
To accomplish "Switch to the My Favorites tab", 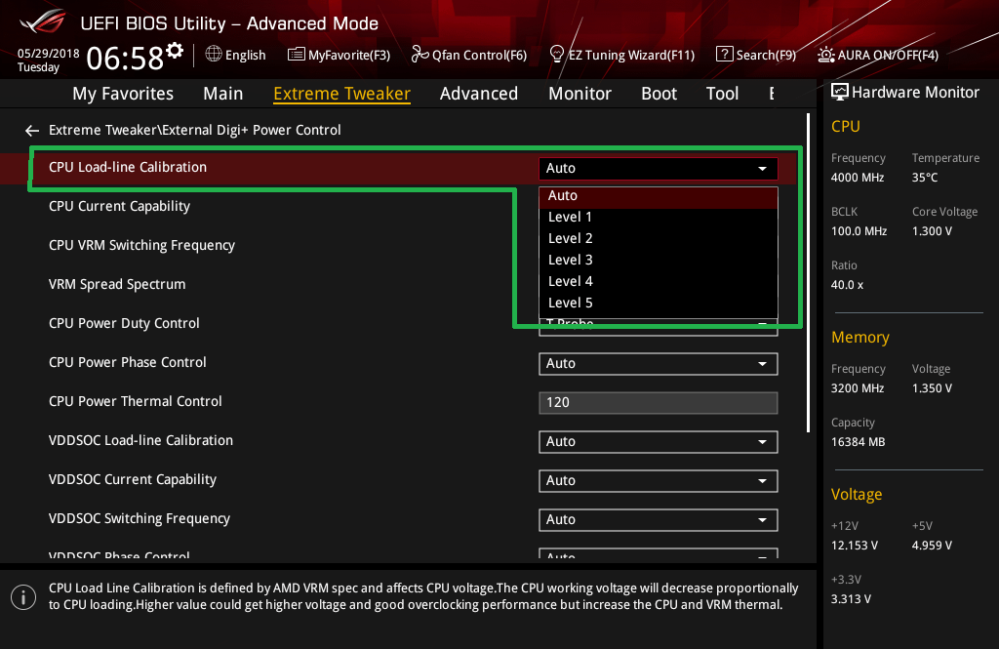I will pyautogui.click(x=123, y=94).
